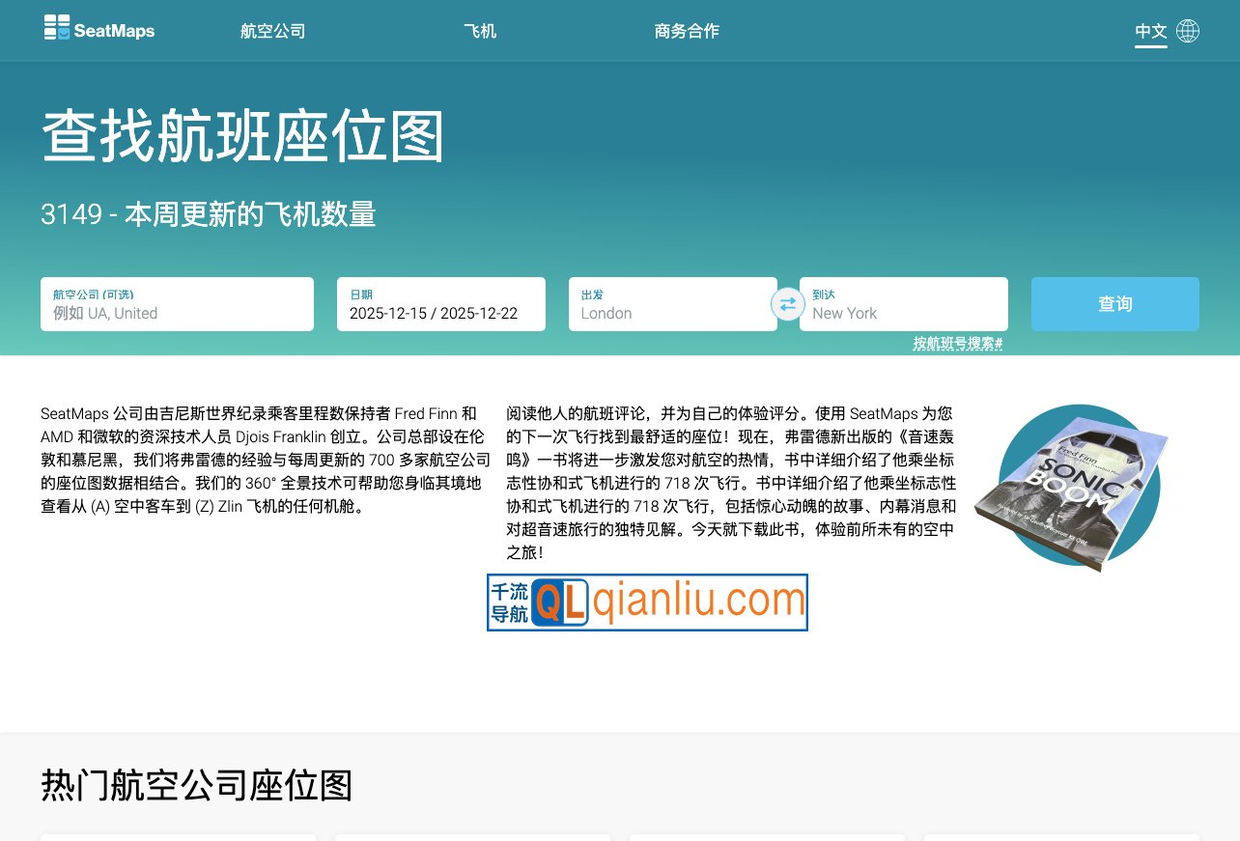Toggle departure and arrival cities with swap control
1240x841 pixels.
pos(788,304)
